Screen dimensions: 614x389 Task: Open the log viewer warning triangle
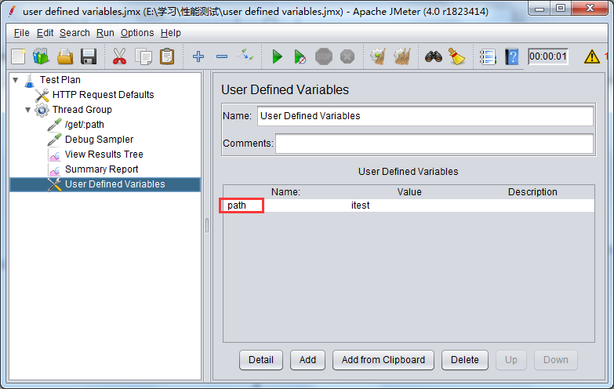[592, 56]
